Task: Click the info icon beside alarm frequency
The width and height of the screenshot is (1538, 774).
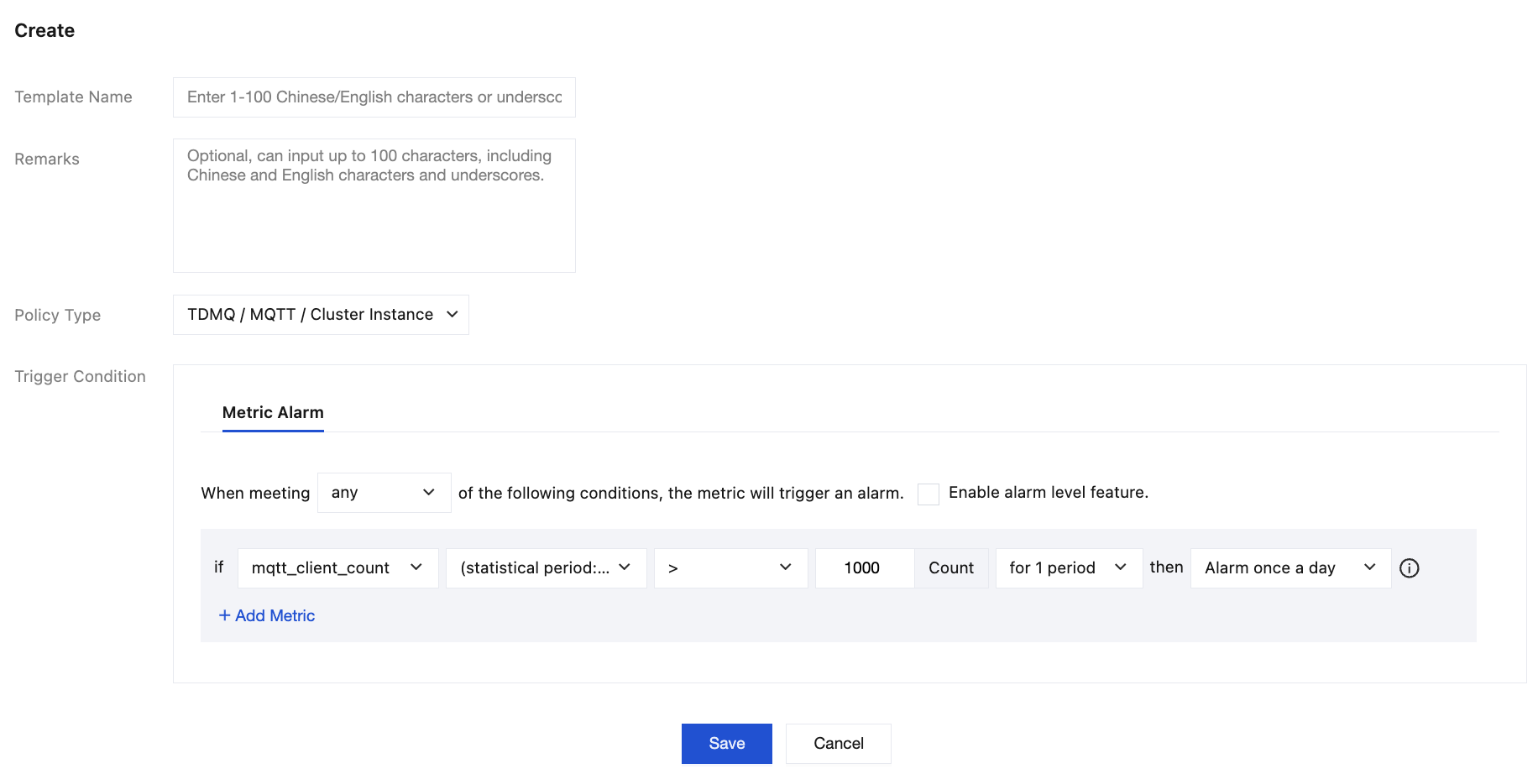Action: pyautogui.click(x=1410, y=568)
